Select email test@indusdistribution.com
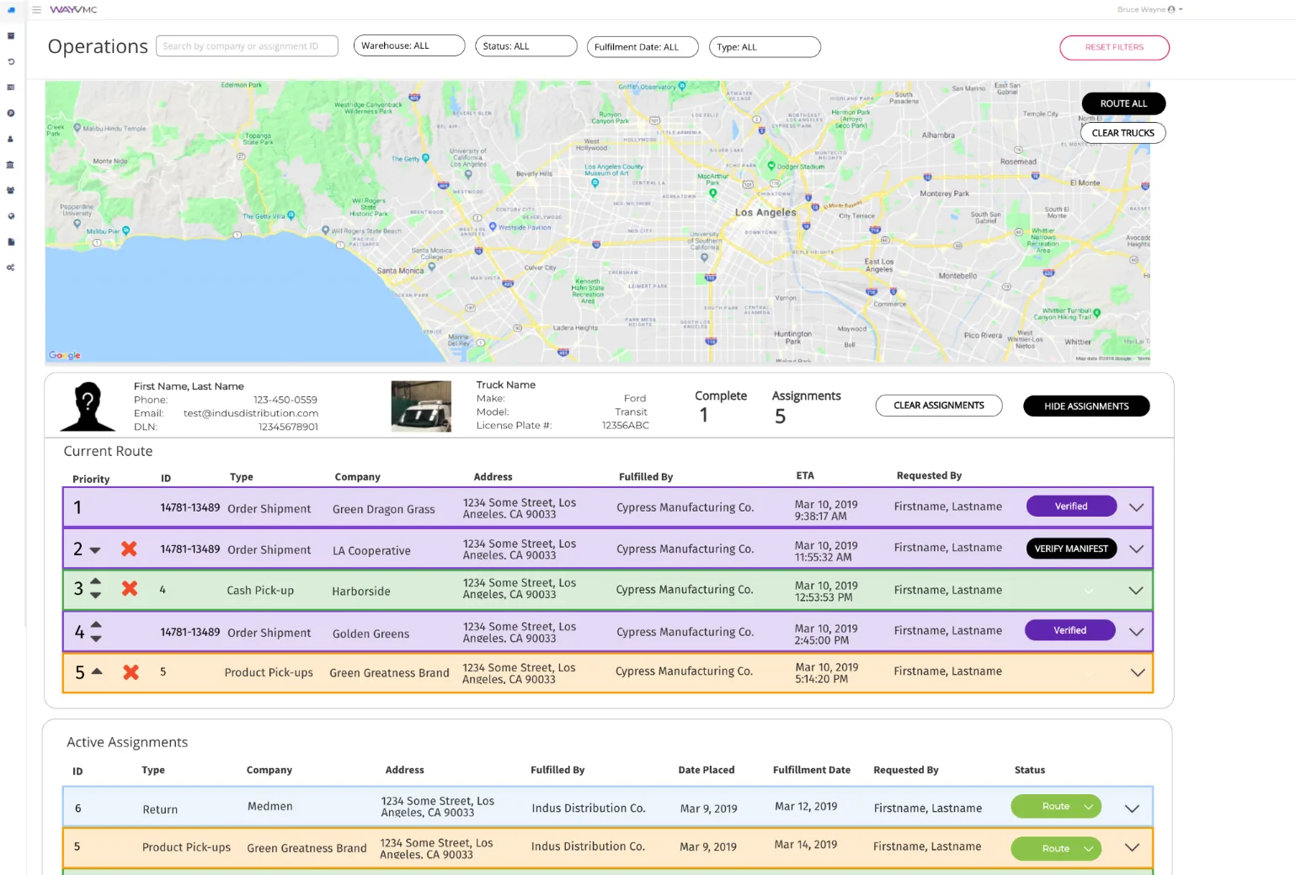The image size is (1296, 875). point(251,413)
